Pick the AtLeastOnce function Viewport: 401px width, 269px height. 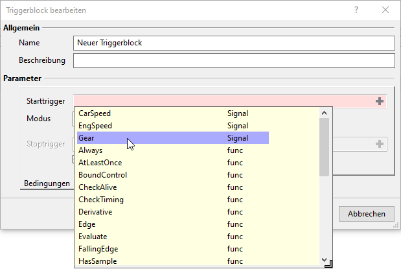173,163
